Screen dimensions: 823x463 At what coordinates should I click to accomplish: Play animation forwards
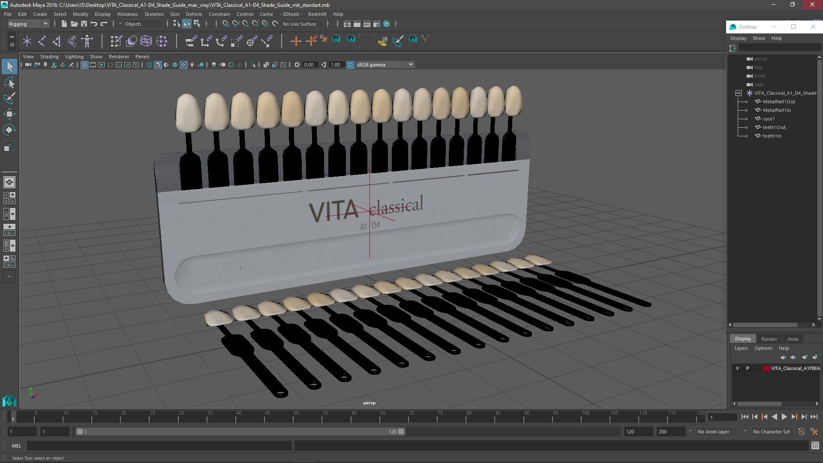[x=784, y=417]
